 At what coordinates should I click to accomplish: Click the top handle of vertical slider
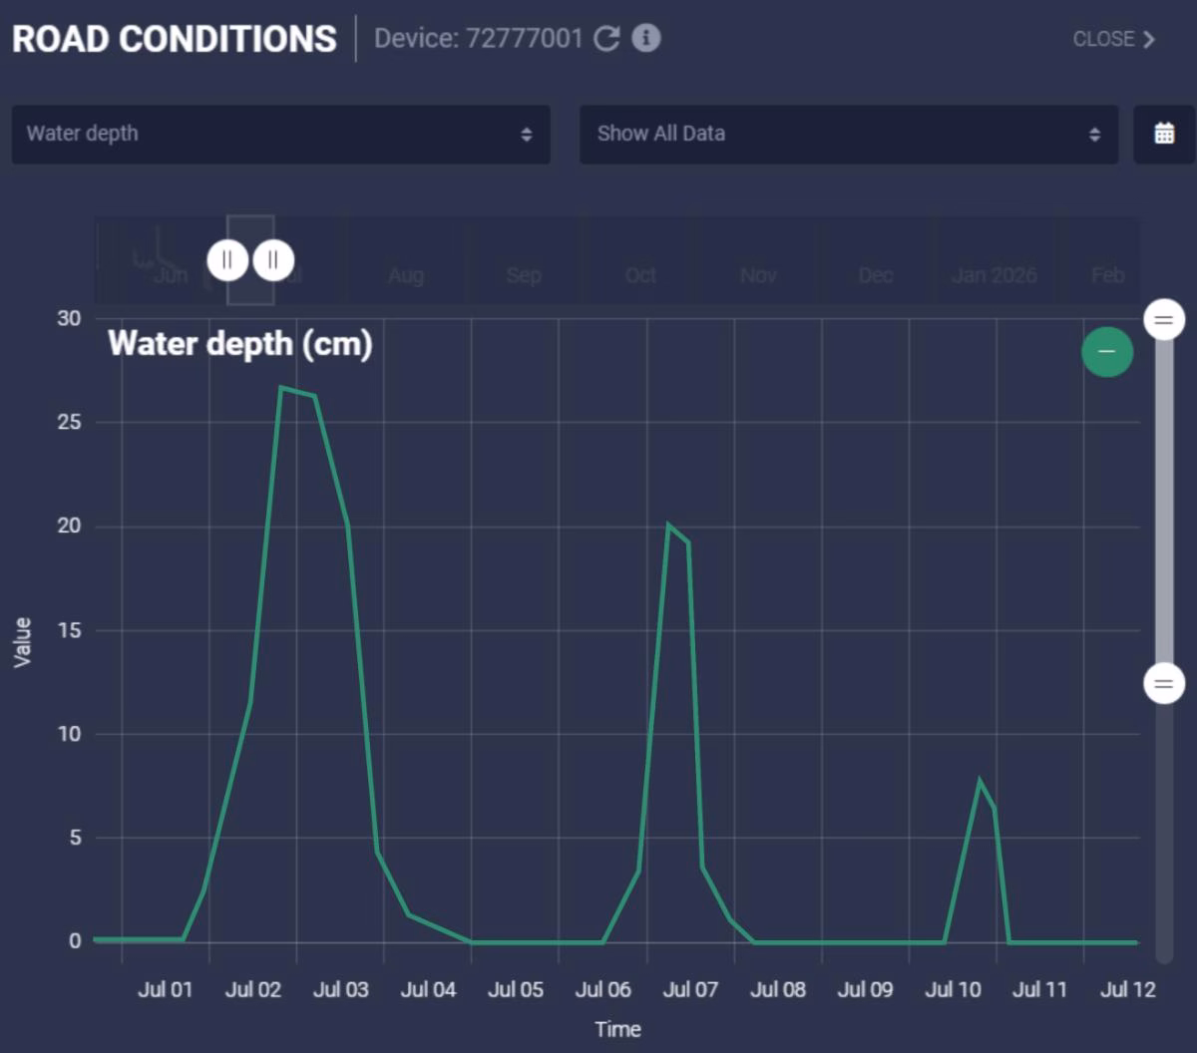[1163, 320]
